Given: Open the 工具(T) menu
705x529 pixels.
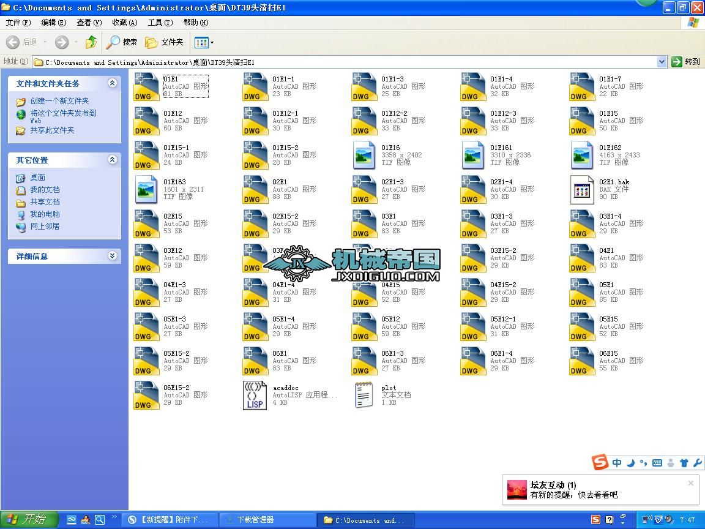Looking at the screenshot, I should [160, 23].
